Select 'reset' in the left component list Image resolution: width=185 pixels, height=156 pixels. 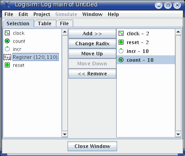click(x=18, y=65)
